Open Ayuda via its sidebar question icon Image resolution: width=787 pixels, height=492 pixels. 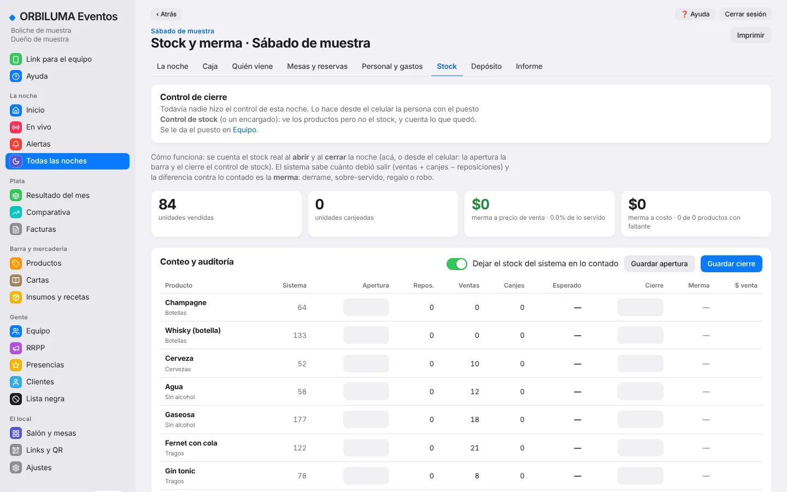click(16, 76)
